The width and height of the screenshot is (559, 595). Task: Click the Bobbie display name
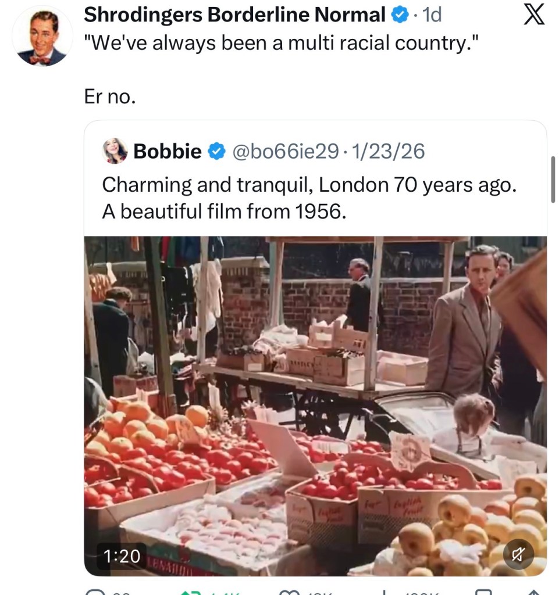168,152
